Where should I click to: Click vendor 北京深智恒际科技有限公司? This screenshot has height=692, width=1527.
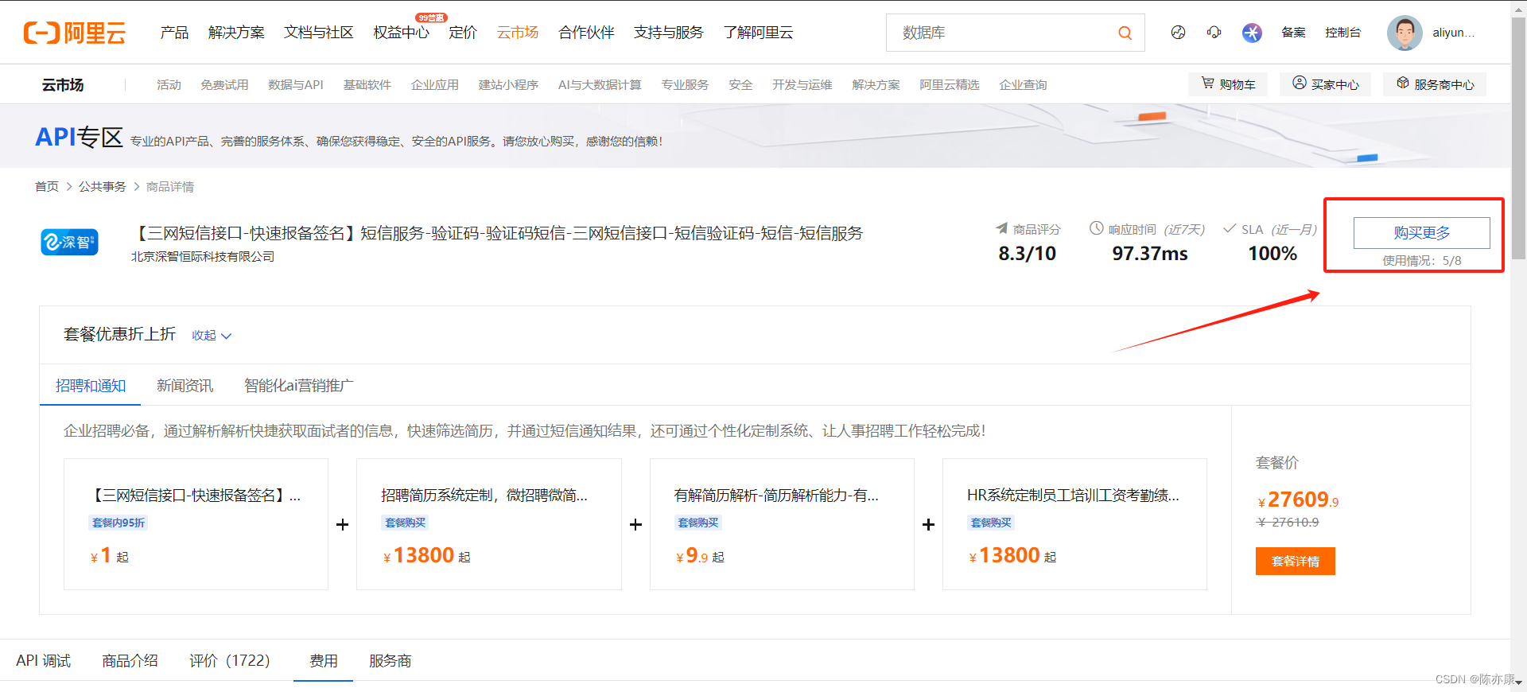point(203,256)
